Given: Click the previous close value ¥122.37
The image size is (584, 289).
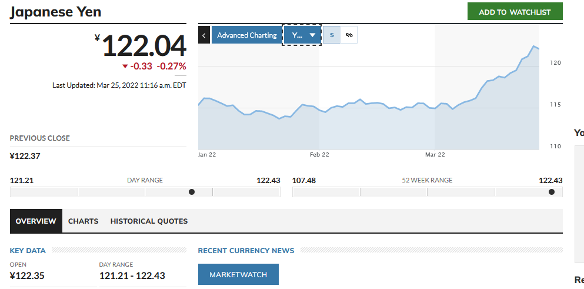Looking at the screenshot, I should [25, 156].
